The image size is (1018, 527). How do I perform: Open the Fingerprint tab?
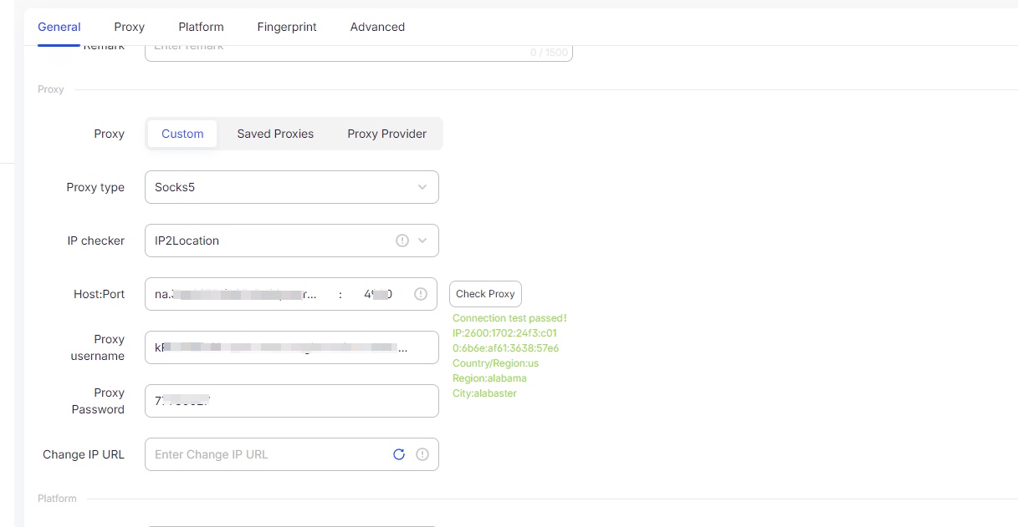(x=287, y=27)
